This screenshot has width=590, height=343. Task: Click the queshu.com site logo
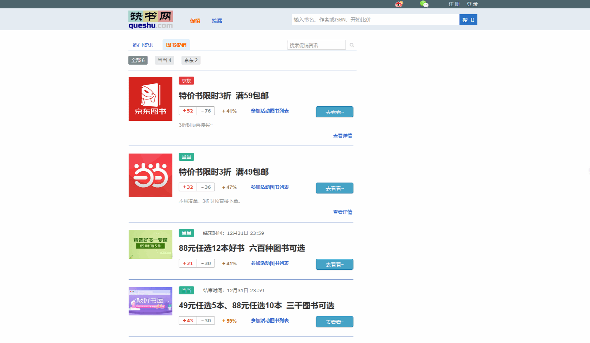click(x=151, y=20)
